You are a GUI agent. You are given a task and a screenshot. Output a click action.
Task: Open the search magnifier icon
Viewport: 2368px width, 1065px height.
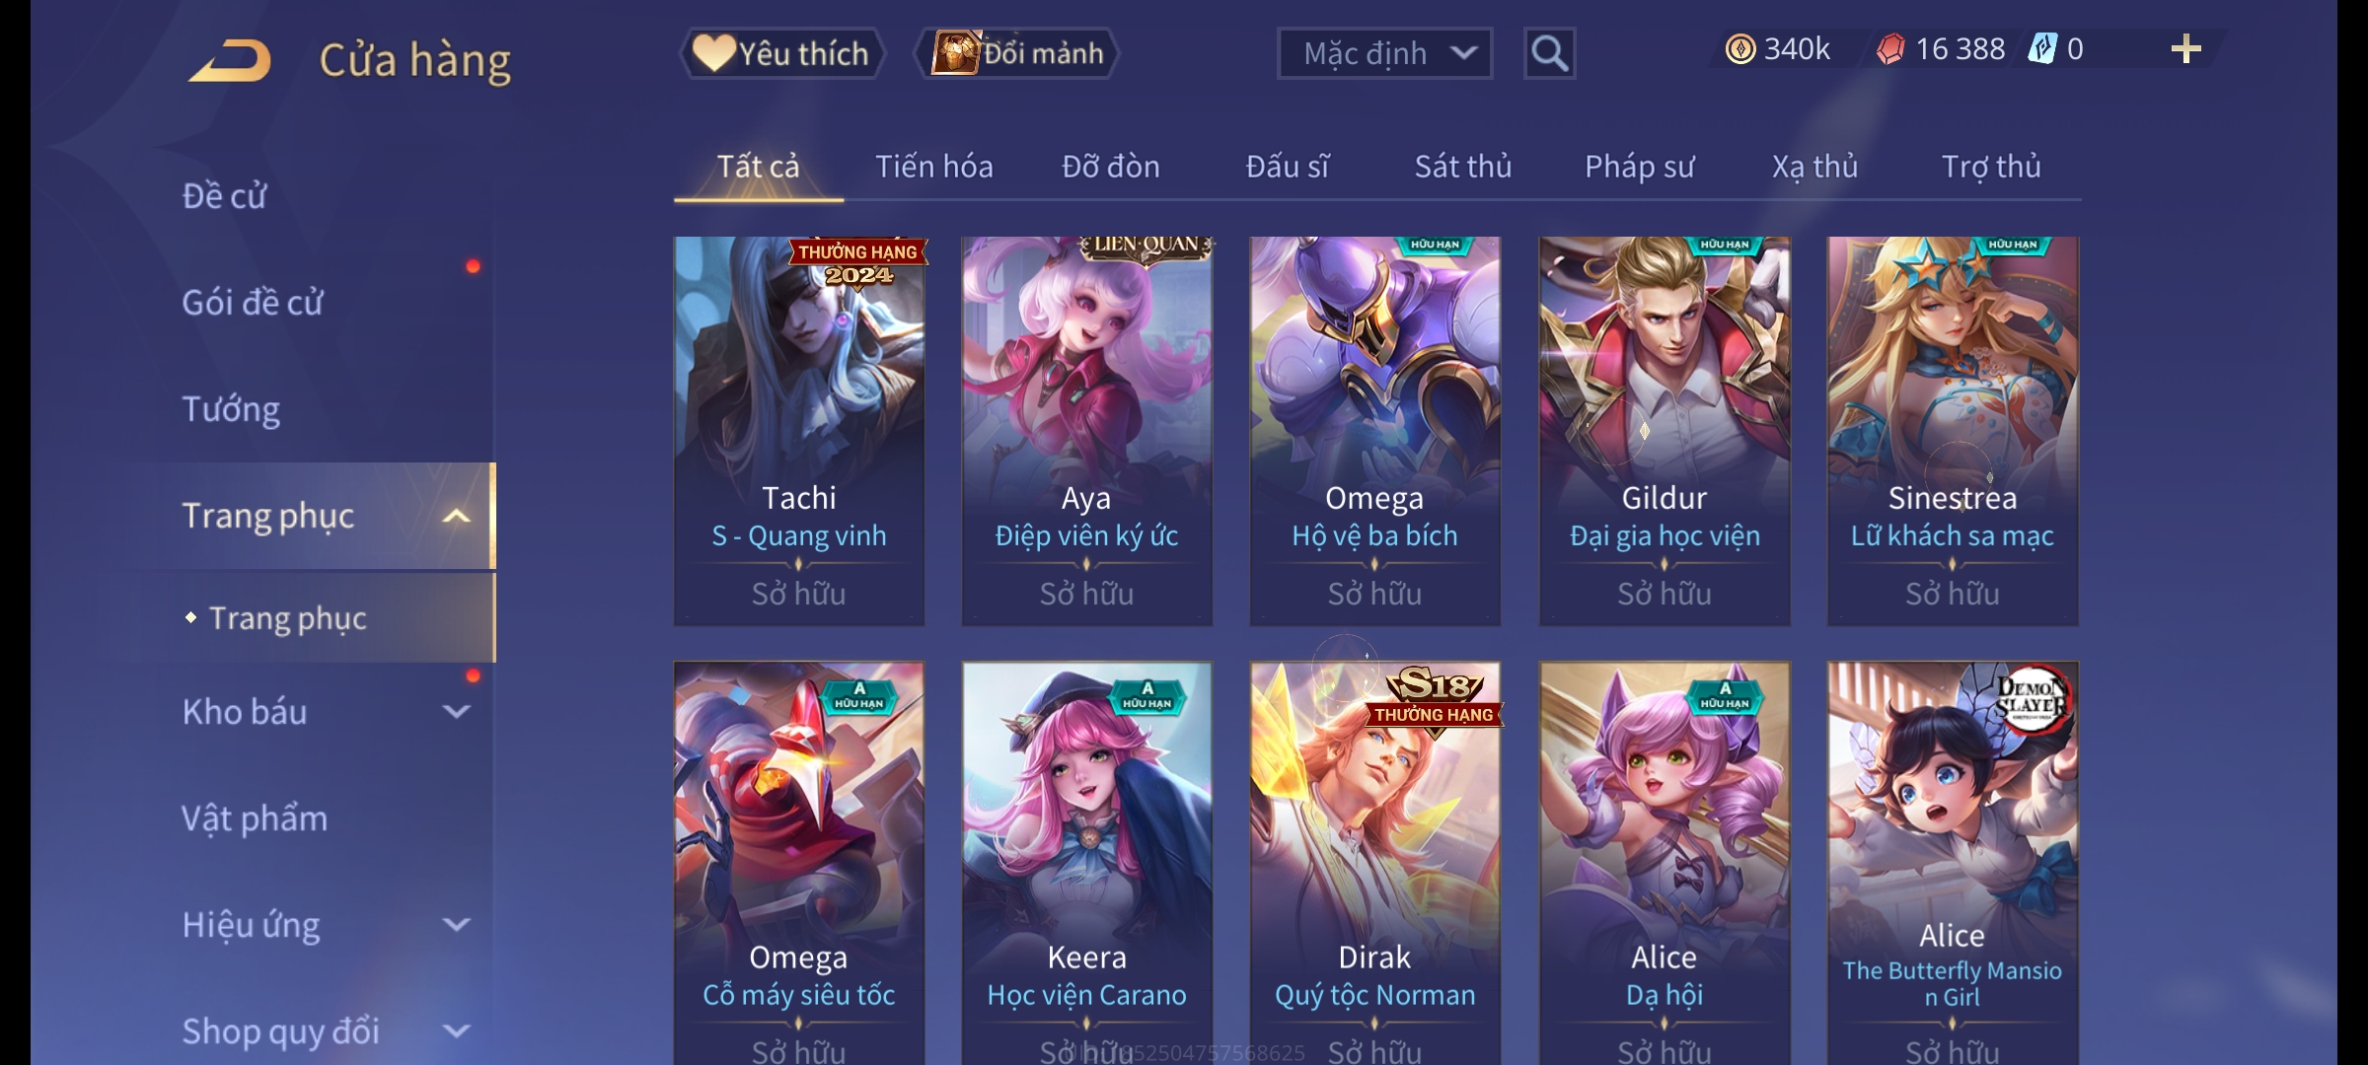(1549, 53)
